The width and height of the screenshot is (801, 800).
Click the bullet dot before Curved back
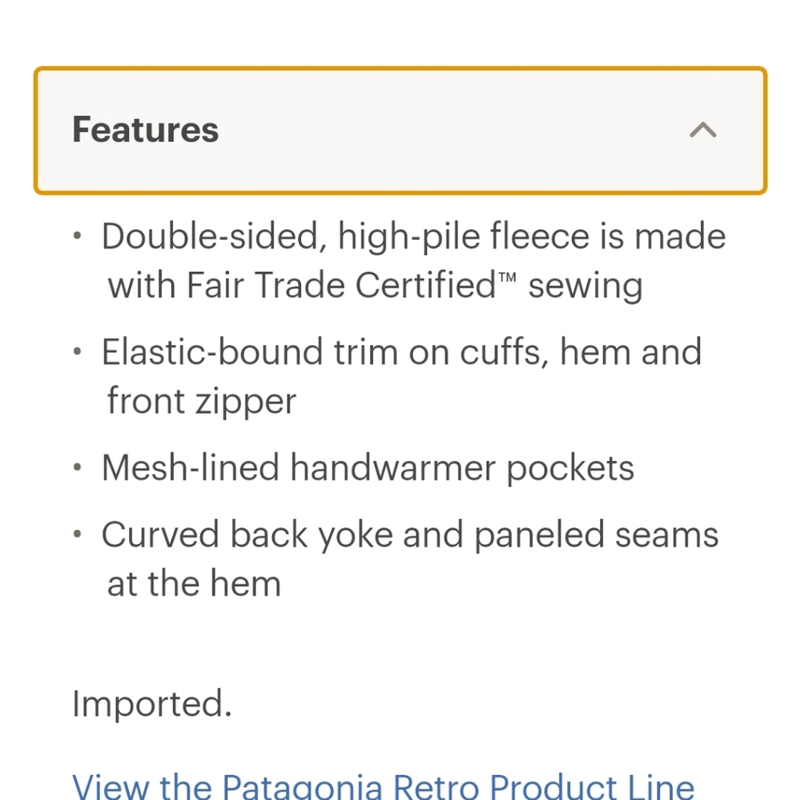coord(77,534)
